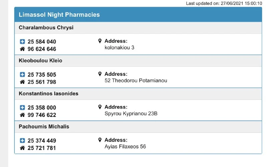This screenshot has width=267, height=167.
Task: Click the home icon beside 99 746 622
Action: [22, 115]
